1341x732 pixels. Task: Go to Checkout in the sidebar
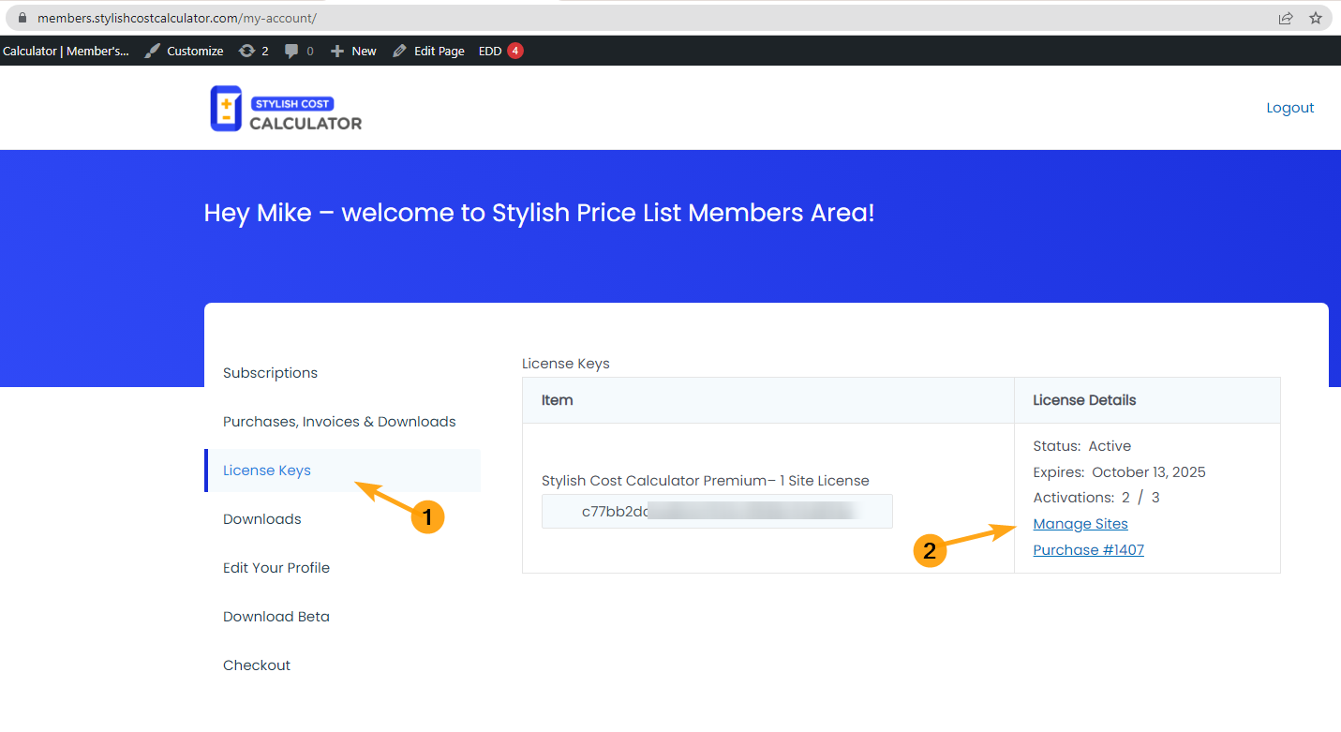257,665
